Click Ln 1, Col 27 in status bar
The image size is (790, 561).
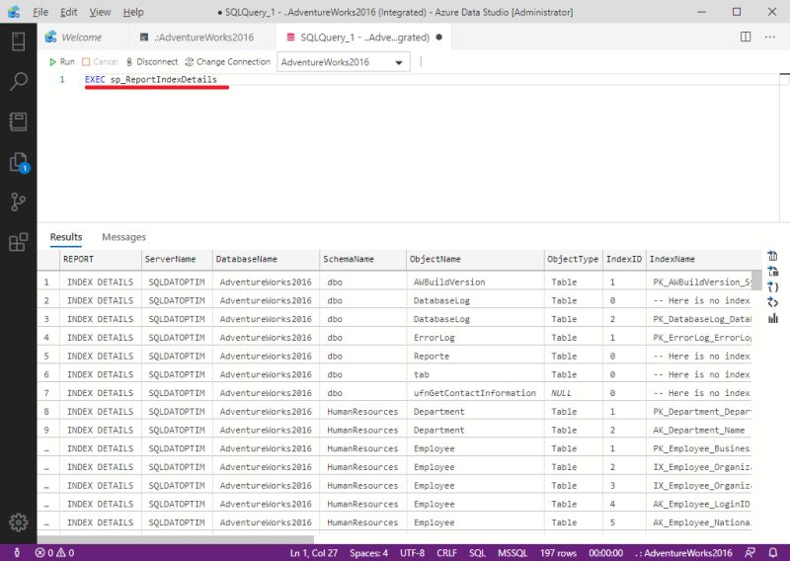(314, 553)
